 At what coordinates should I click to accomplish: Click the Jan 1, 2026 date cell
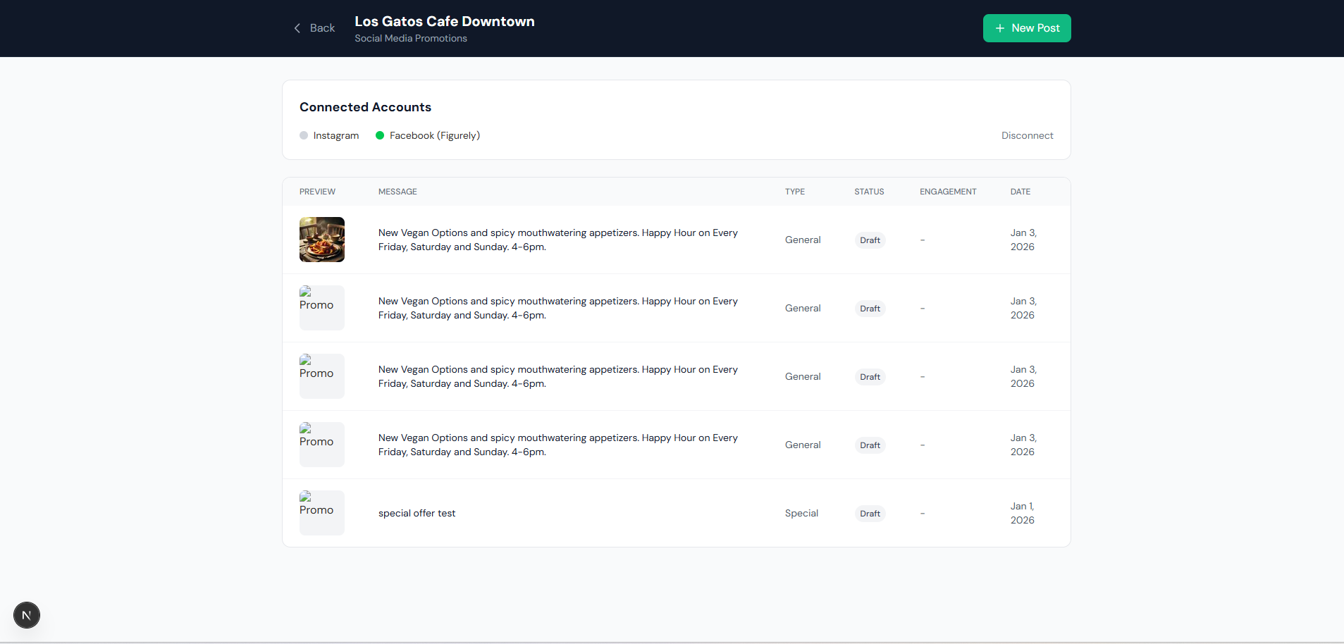click(1022, 513)
